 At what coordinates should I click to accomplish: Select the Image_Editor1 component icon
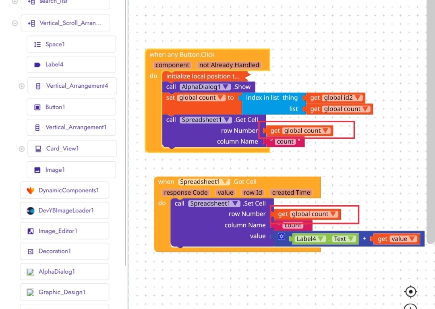coord(31,231)
